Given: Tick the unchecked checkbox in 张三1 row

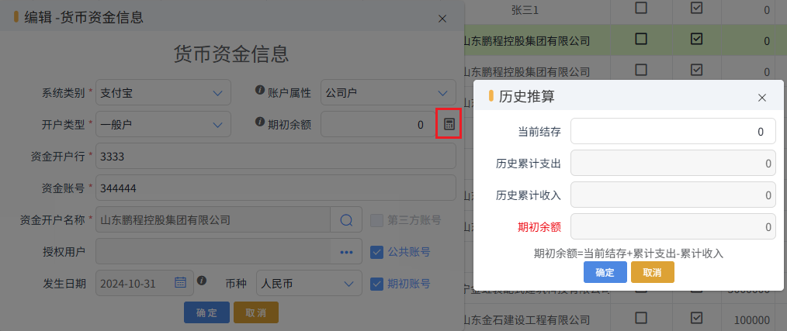Looking at the screenshot, I should coord(641,7).
